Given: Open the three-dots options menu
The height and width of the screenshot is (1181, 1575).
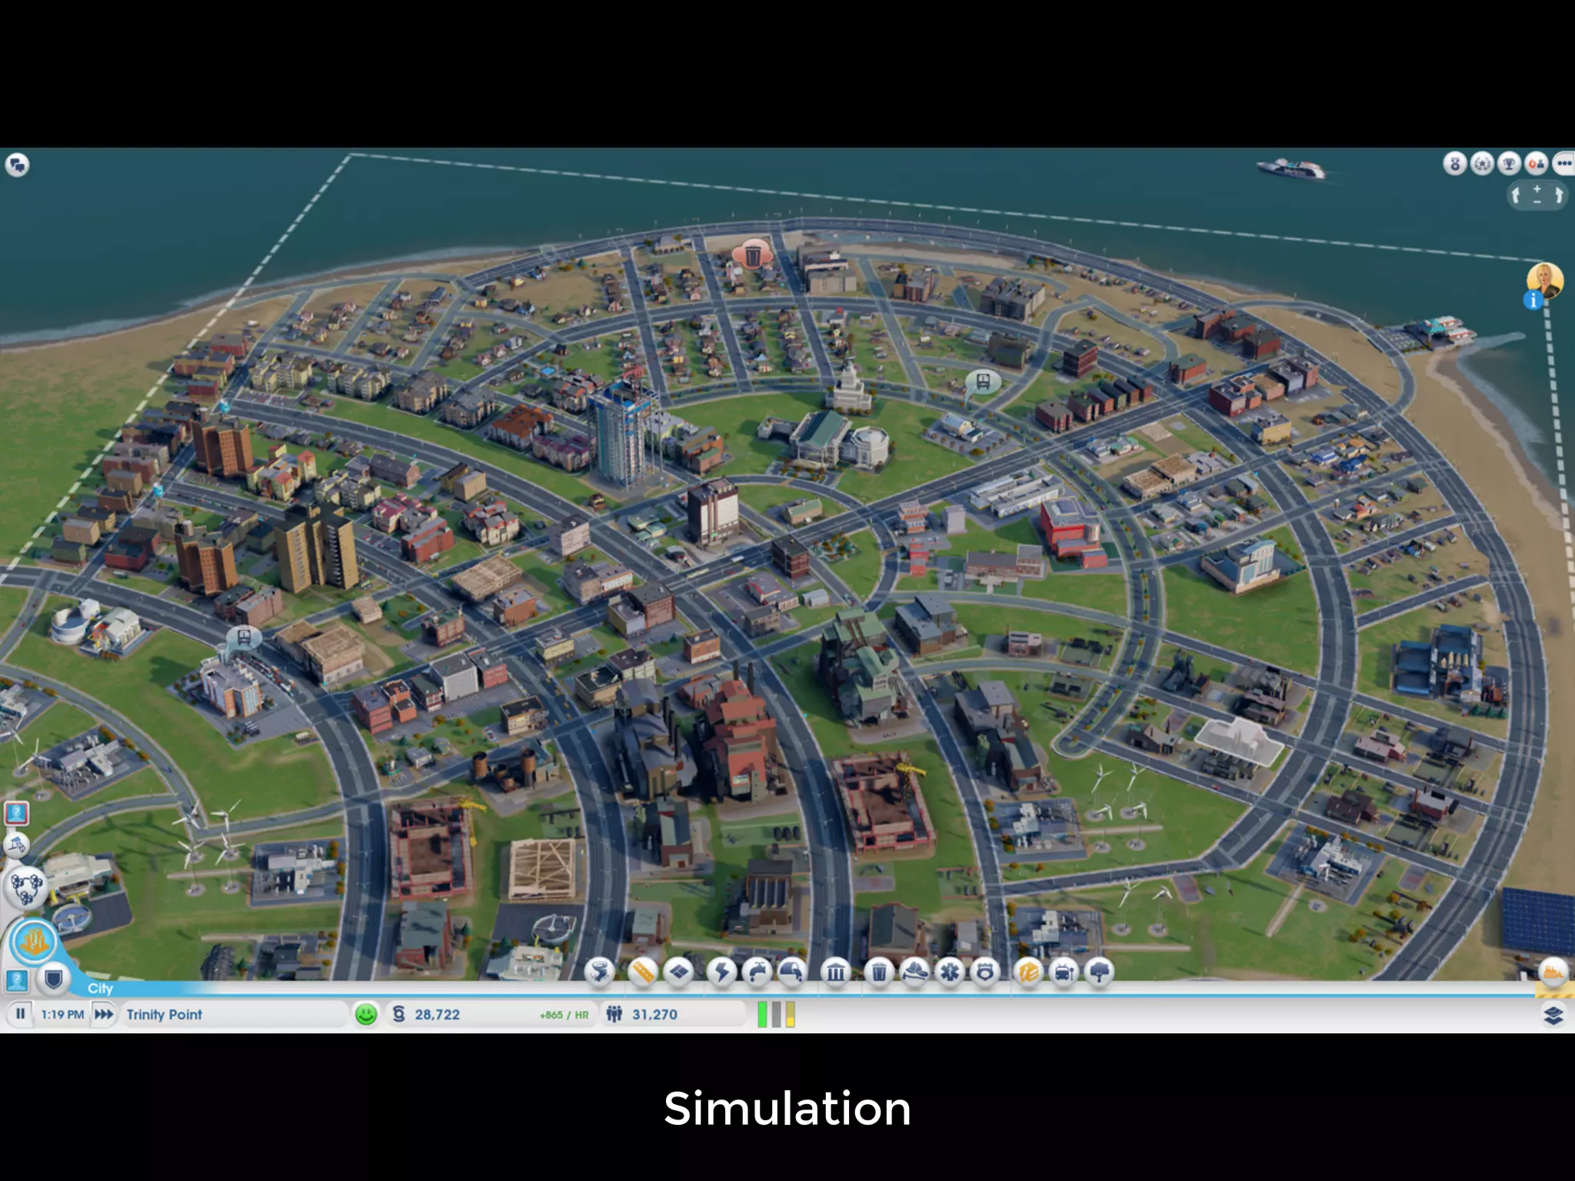Looking at the screenshot, I should (x=1564, y=164).
